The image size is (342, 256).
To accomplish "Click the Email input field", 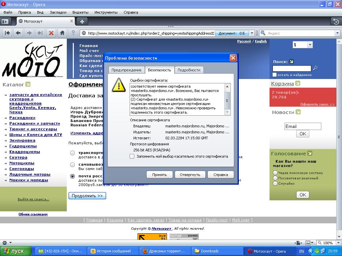I will tap(303, 126).
